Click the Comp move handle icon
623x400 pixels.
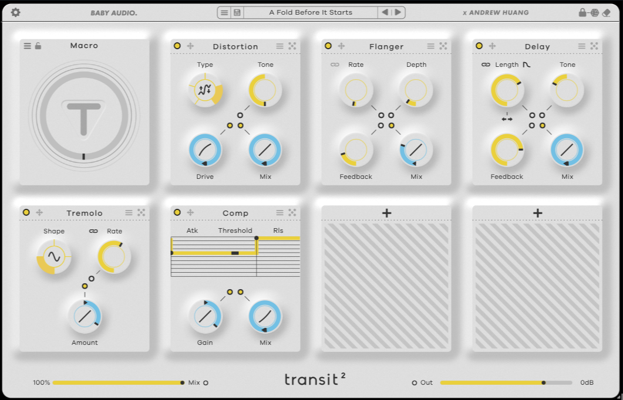190,213
